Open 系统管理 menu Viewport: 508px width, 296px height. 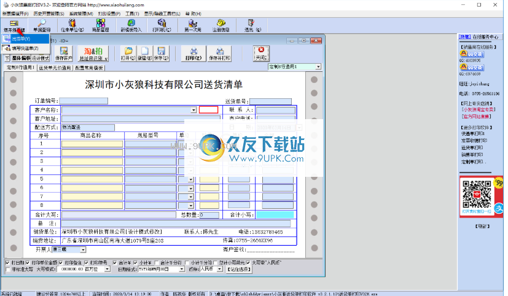click(81, 14)
